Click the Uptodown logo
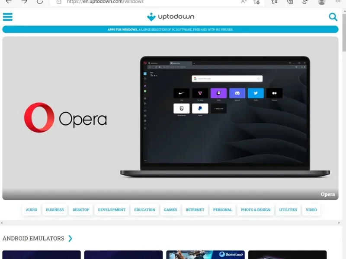 (170, 17)
